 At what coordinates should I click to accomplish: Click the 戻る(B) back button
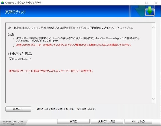point(73,121)
